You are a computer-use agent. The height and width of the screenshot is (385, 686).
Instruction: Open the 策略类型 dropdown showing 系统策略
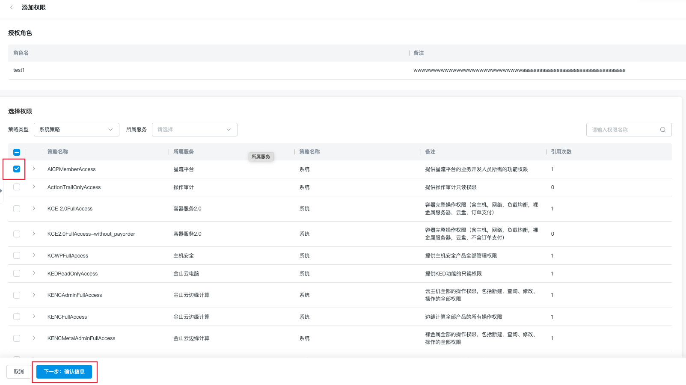(76, 130)
